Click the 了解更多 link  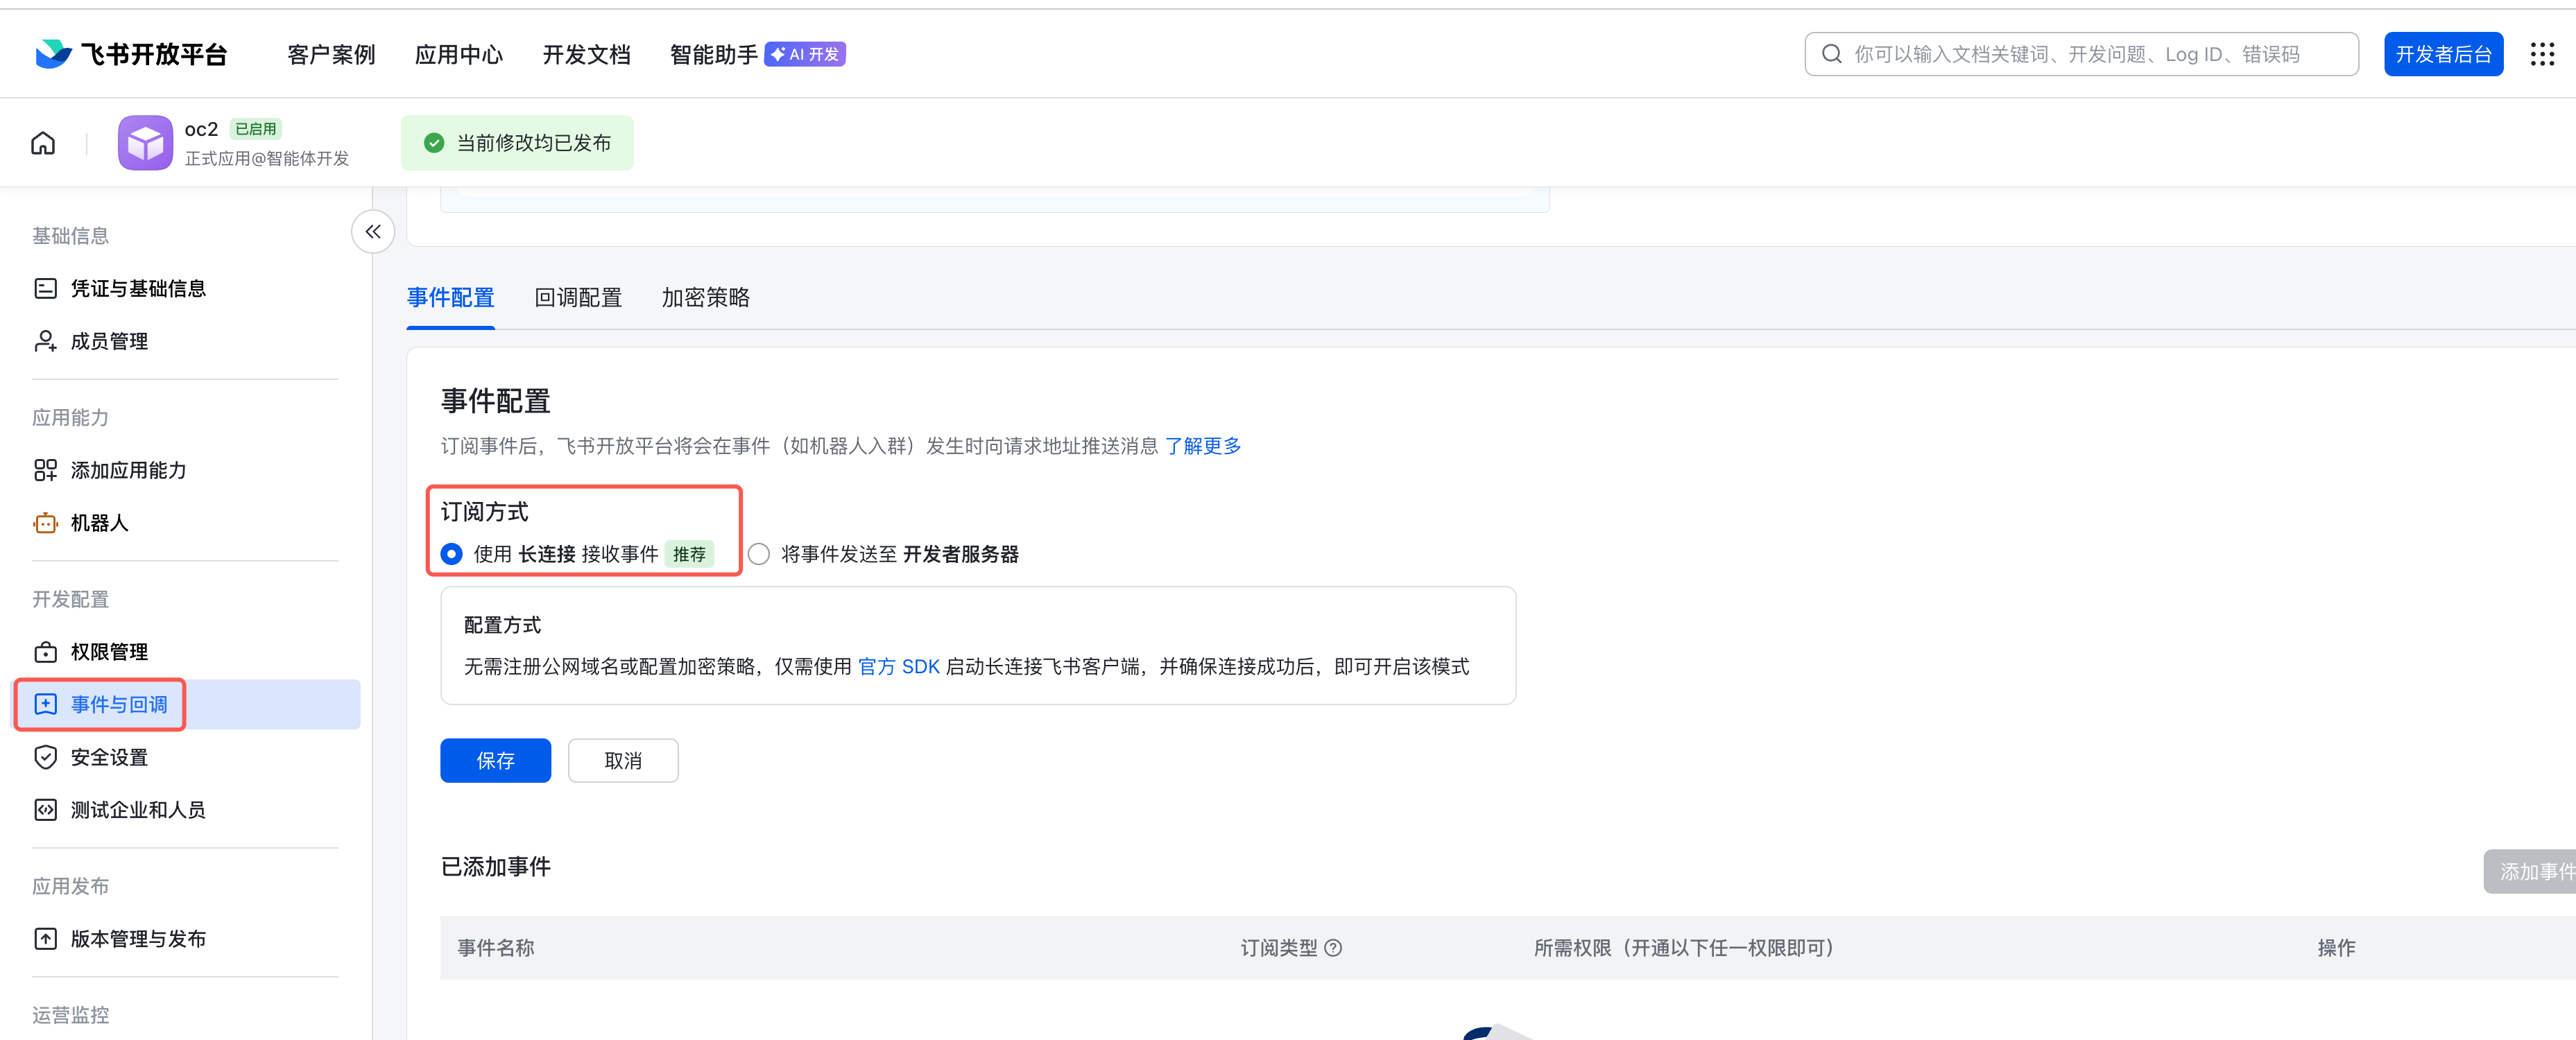(x=1203, y=446)
